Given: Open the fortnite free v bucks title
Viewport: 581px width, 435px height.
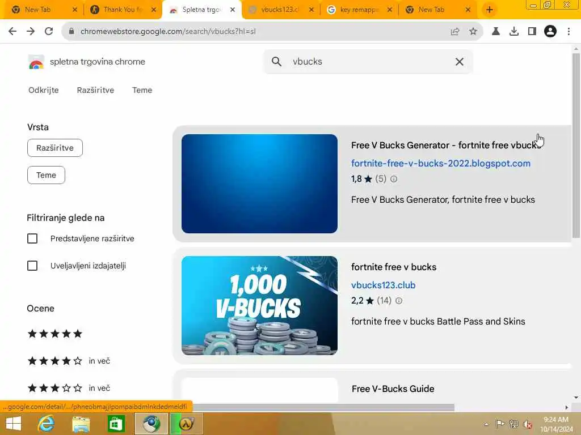Looking at the screenshot, I should tap(394, 267).
